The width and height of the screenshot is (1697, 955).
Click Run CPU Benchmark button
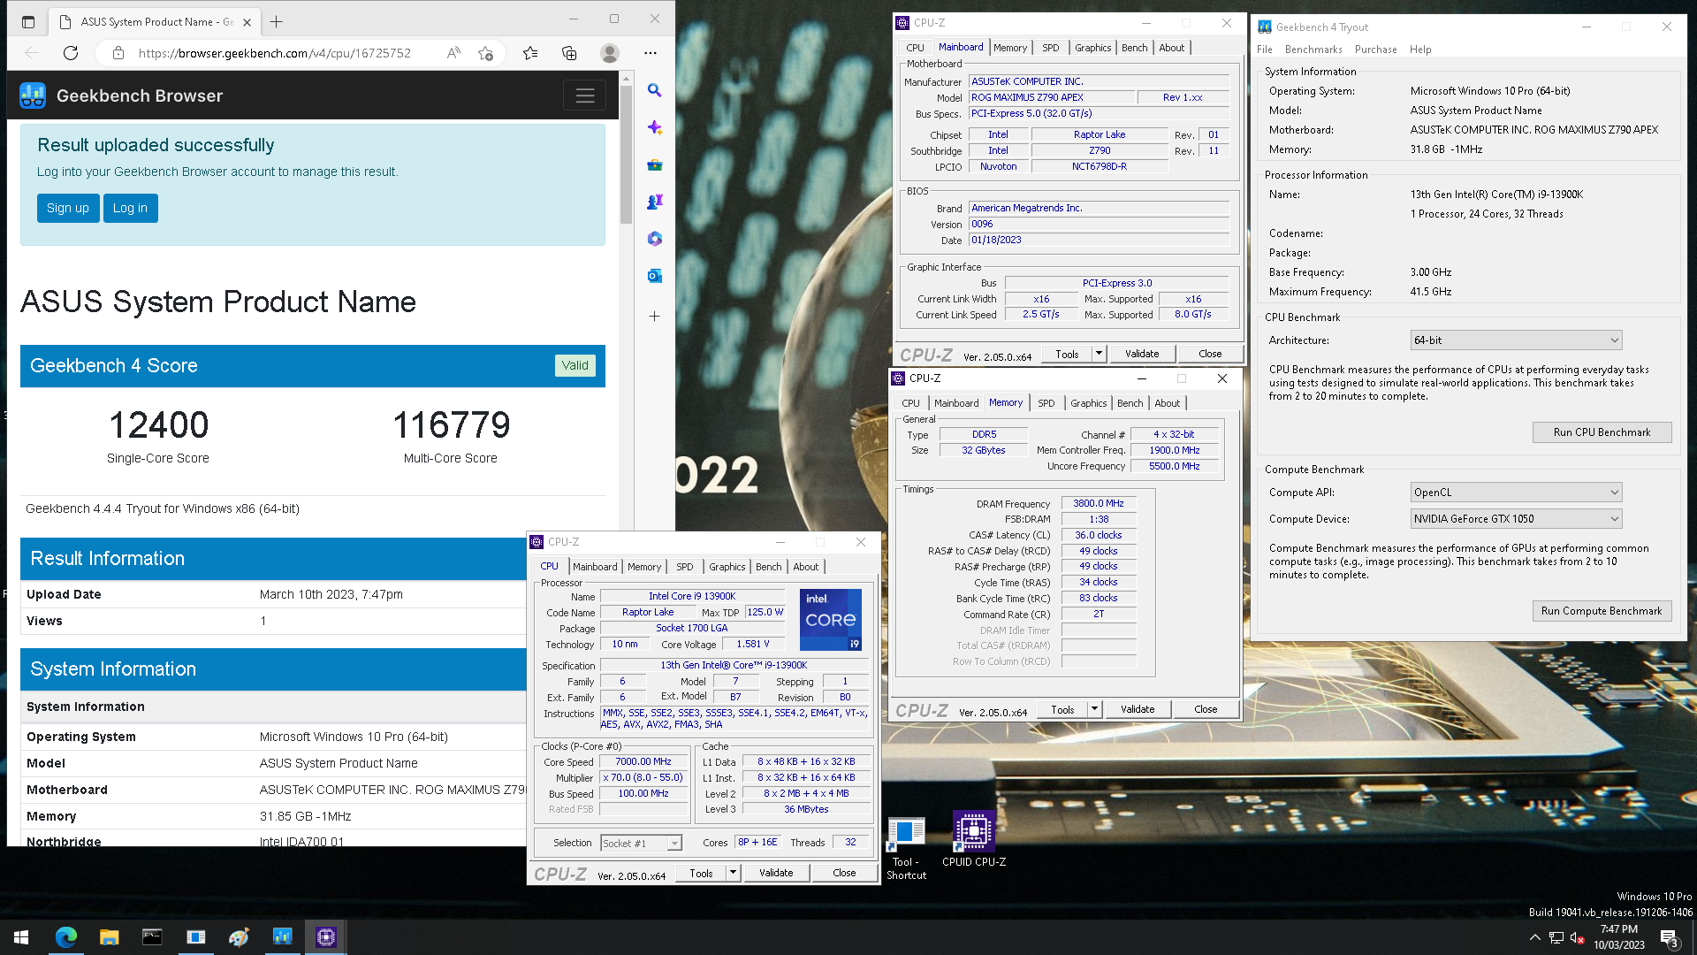[x=1602, y=432]
